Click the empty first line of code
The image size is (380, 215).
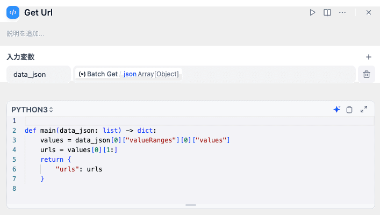click(x=161, y=120)
